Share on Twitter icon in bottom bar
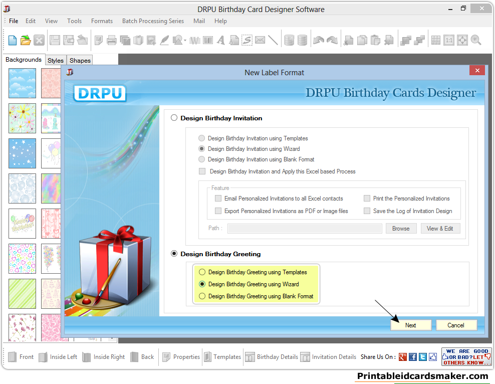The image size is (495, 384). pyautogui.click(x=423, y=357)
